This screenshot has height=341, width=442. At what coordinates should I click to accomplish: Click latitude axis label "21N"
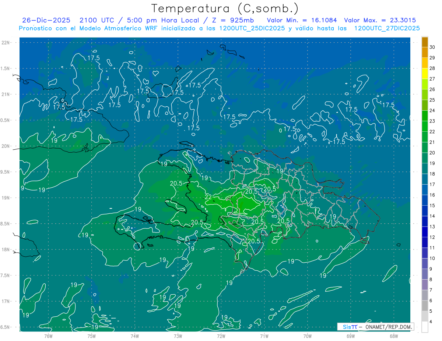pyautogui.click(x=6, y=94)
